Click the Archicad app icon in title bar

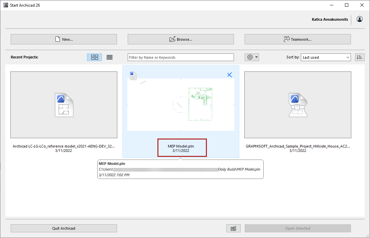click(6, 5)
